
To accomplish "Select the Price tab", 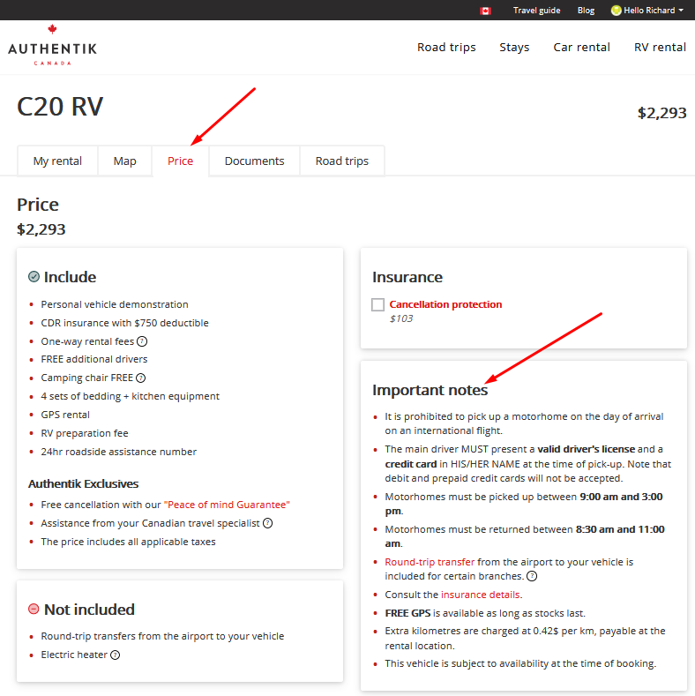I will (180, 161).
